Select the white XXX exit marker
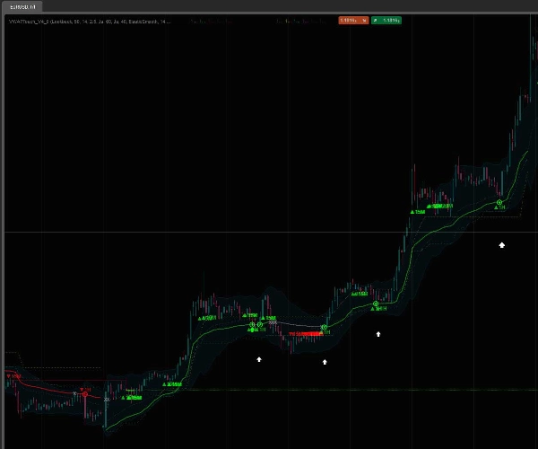The image size is (538, 449). point(273,322)
